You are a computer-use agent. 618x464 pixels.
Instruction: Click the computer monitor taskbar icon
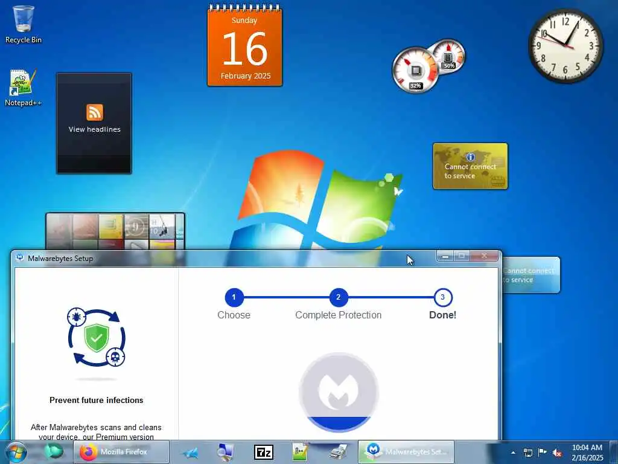[226, 452]
